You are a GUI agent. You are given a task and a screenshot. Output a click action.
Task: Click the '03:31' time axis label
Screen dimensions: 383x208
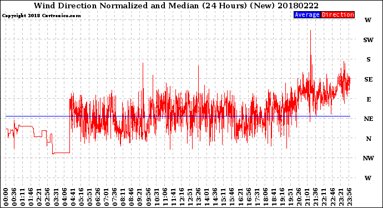56,197
